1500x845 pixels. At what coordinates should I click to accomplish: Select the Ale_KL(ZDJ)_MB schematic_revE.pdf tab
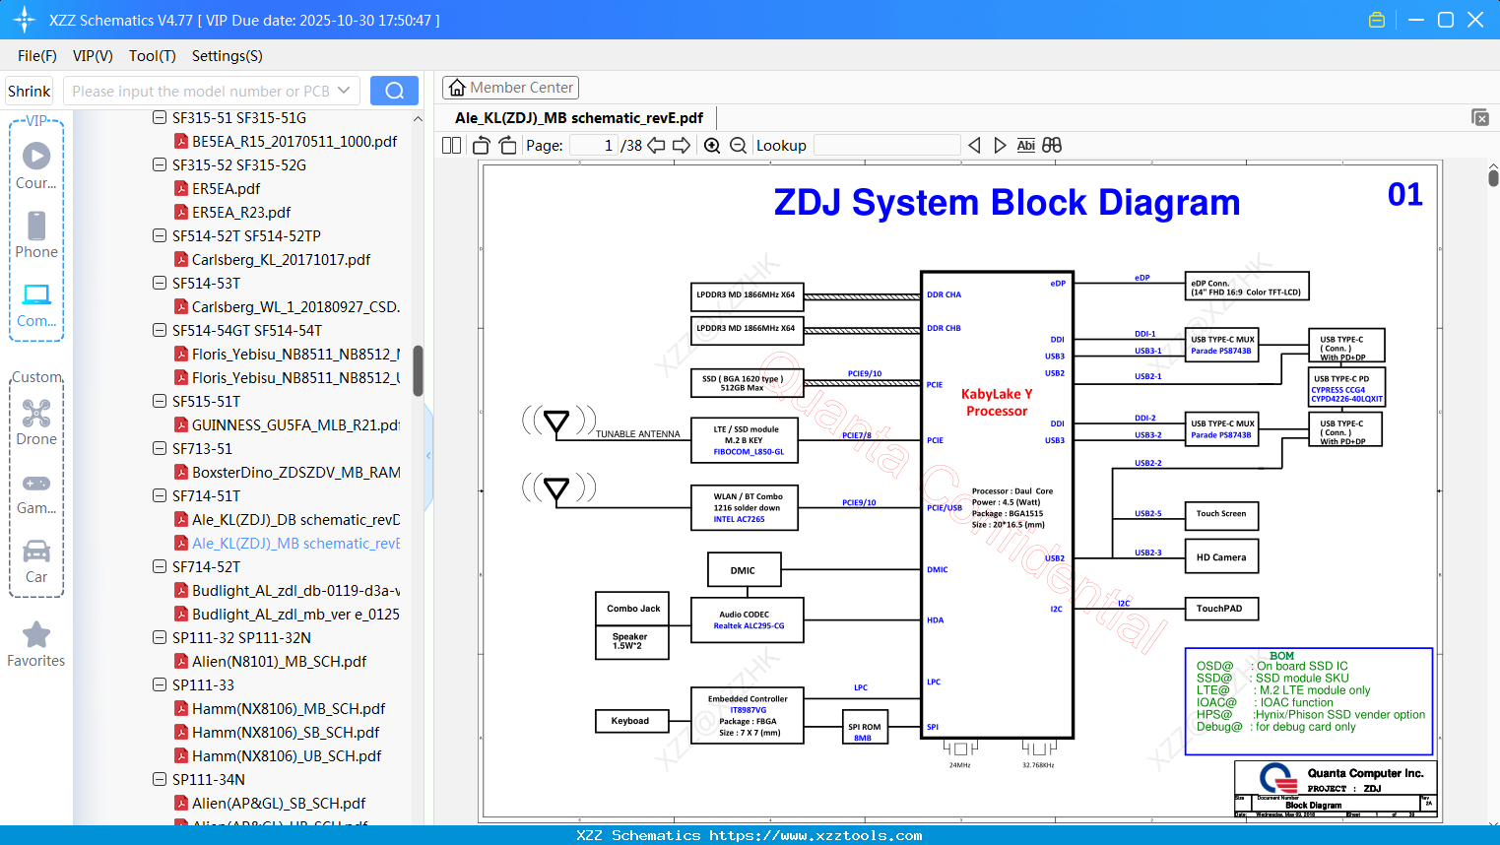coord(579,118)
